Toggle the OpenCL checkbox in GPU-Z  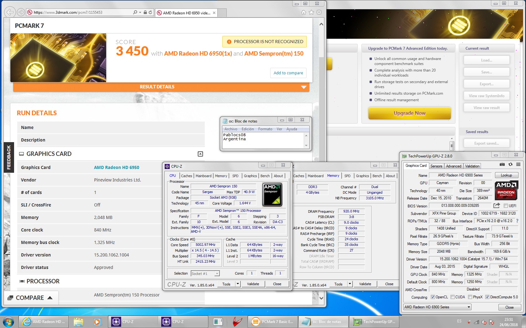(433, 297)
